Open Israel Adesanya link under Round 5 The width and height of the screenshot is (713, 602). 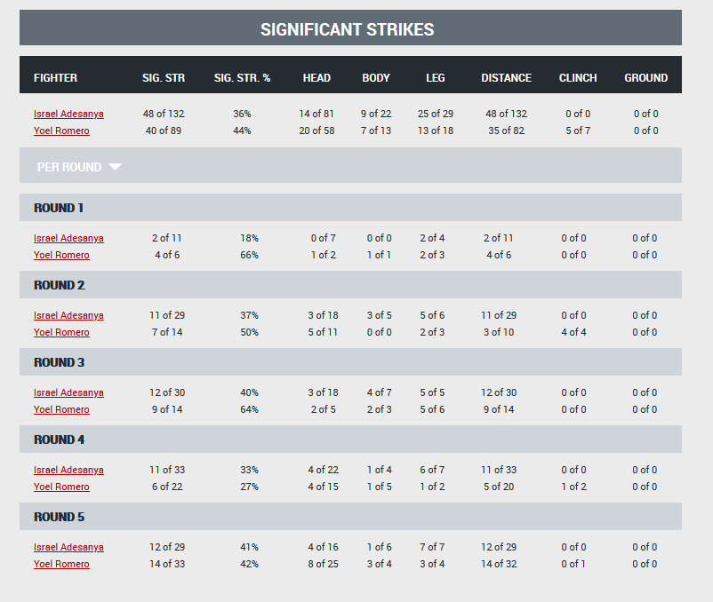(x=68, y=547)
